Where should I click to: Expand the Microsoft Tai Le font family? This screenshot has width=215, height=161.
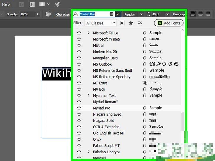(x=89, y=33)
